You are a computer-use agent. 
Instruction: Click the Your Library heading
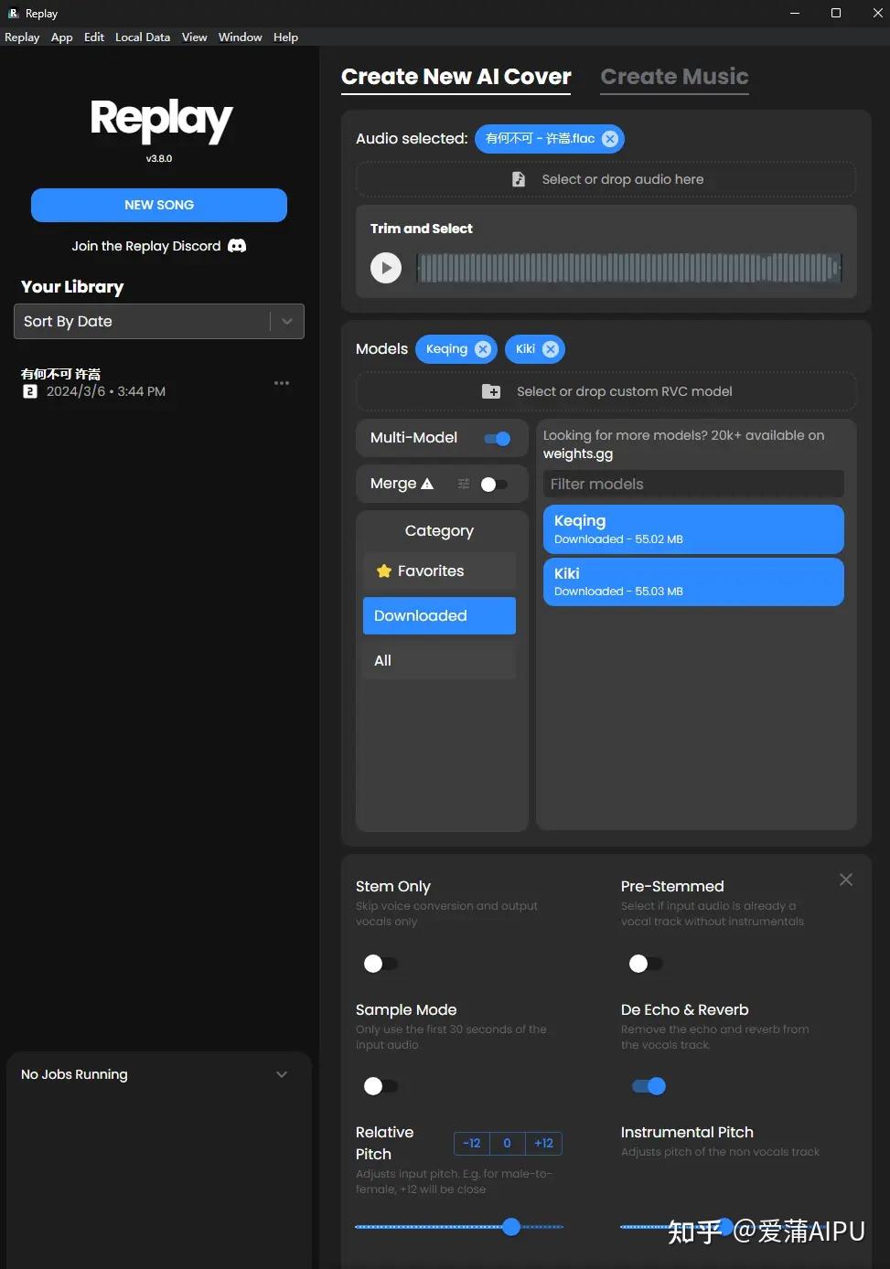click(x=72, y=287)
